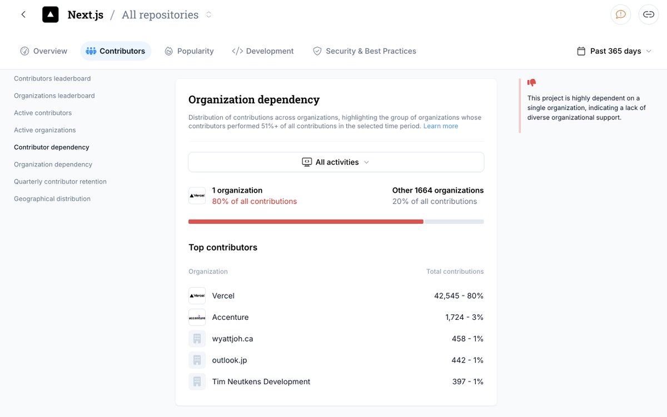Viewport: 667px width, 417px height.
Task: Click red portion of contribution bar
Action: (306, 222)
